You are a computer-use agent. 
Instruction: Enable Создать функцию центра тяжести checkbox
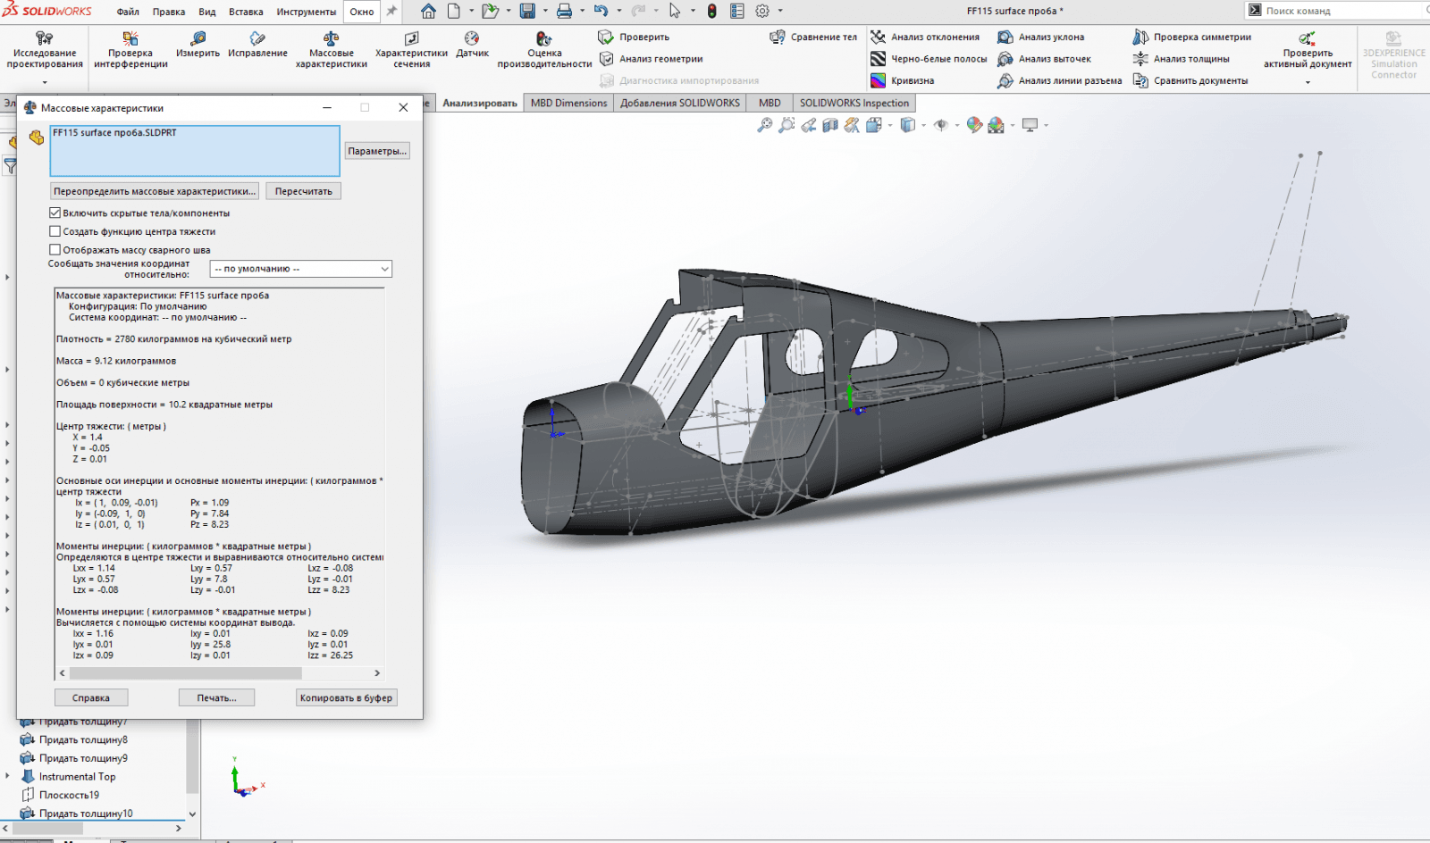[x=55, y=231]
